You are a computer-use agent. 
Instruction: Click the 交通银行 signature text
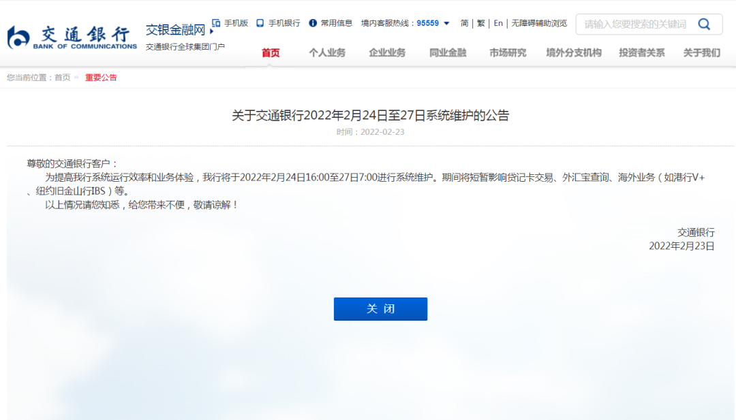tap(696, 233)
